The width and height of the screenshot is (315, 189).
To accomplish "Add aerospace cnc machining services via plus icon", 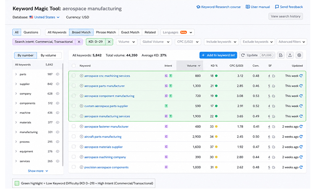I will 81,76.
